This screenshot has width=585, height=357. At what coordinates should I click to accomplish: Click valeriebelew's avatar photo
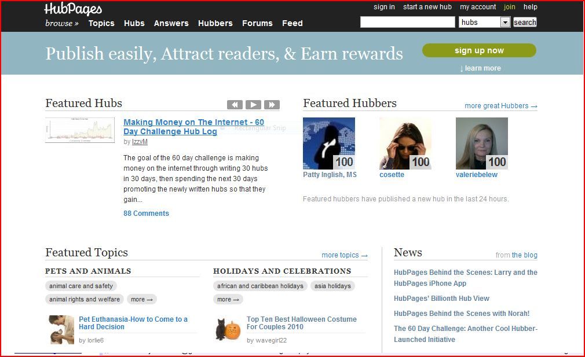point(482,143)
